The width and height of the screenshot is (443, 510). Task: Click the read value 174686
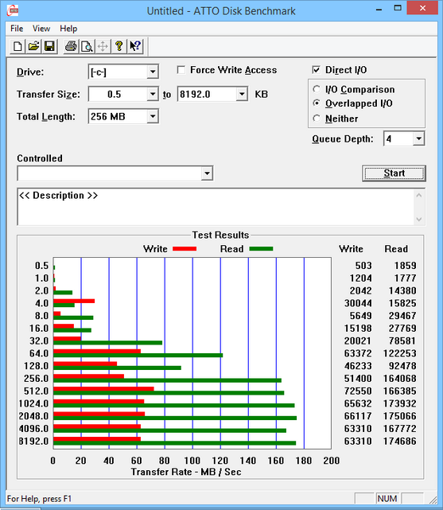click(399, 442)
